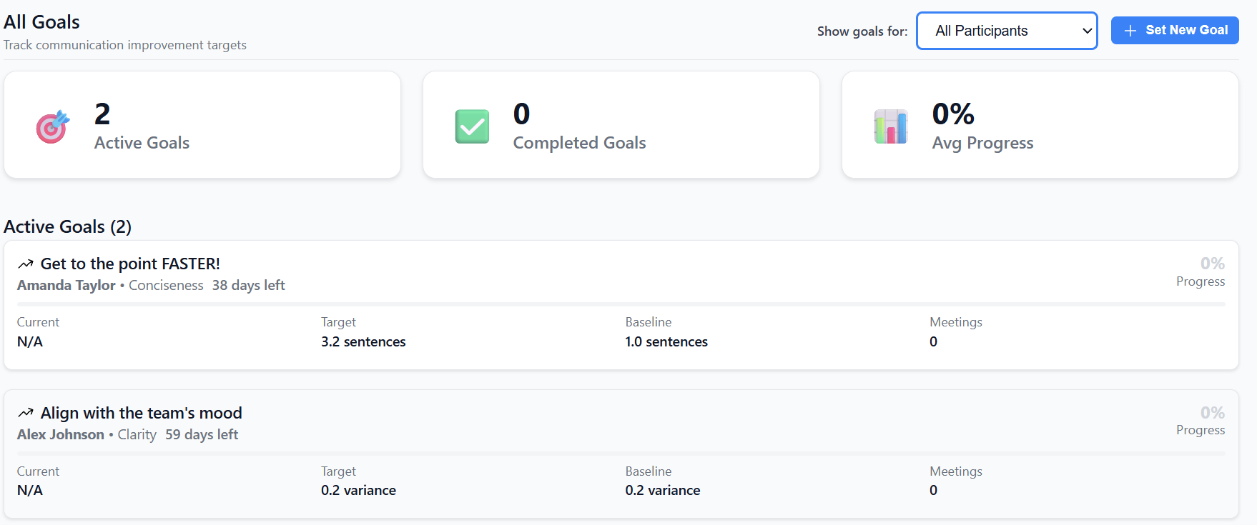Select the Avg Progress summary card
The width and height of the screenshot is (1257, 525).
coord(1040,125)
